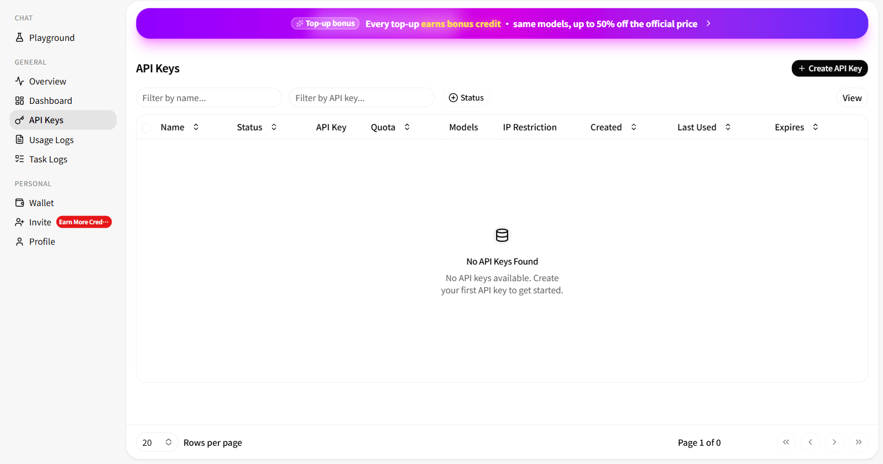Go to the previous page
The image size is (883, 464).
pos(810,442)
